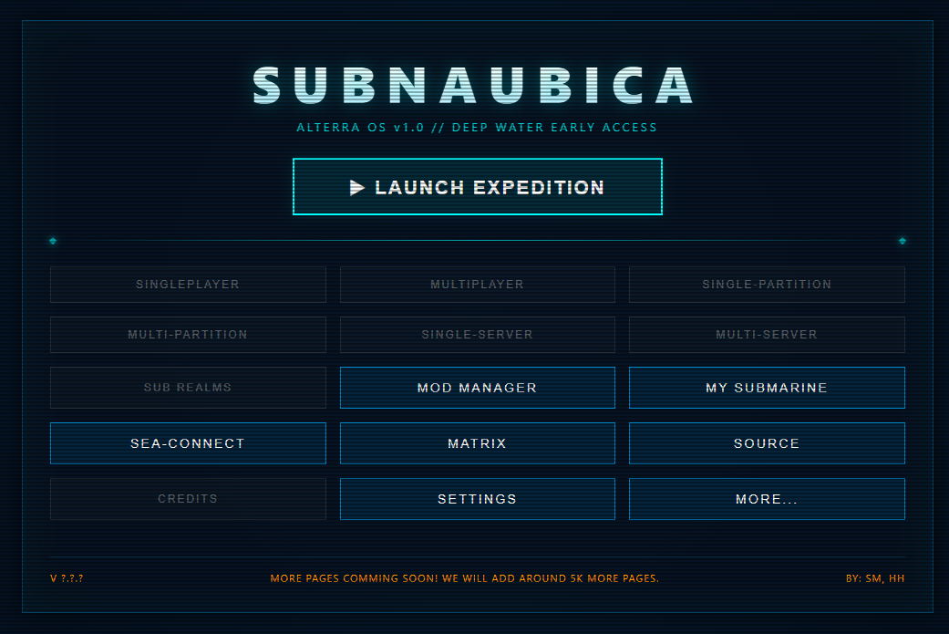Choose Single-Partition mode
949x634 pixels.
(767, 284)
